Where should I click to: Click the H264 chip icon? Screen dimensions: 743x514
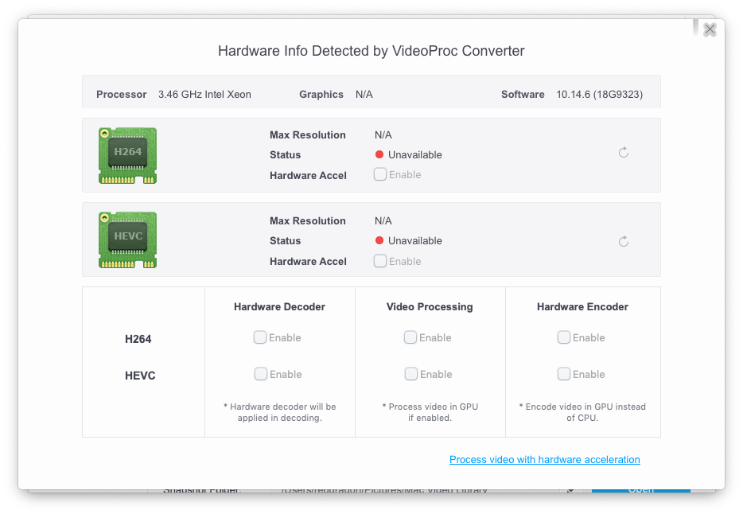pos(127,155)
